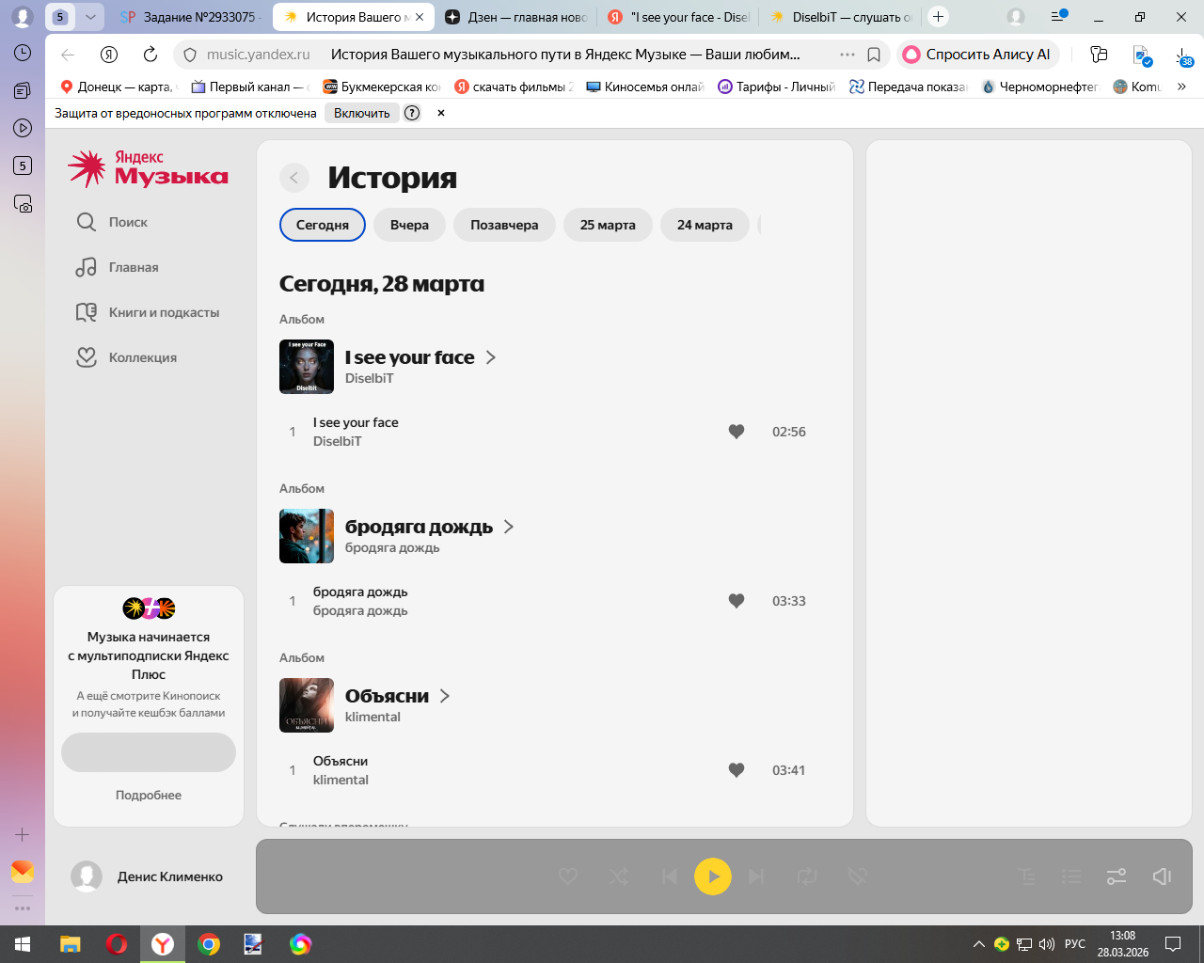The image size is (1204, 963).
Task: Go back using the История back arrow
Action: click(294, 178)
